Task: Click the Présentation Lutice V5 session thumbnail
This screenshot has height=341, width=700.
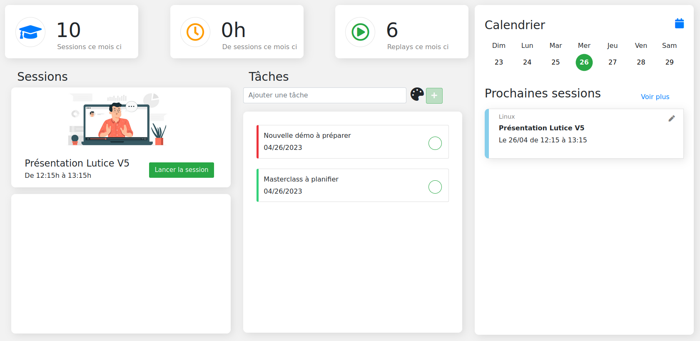Action: (x=117, y=121)
